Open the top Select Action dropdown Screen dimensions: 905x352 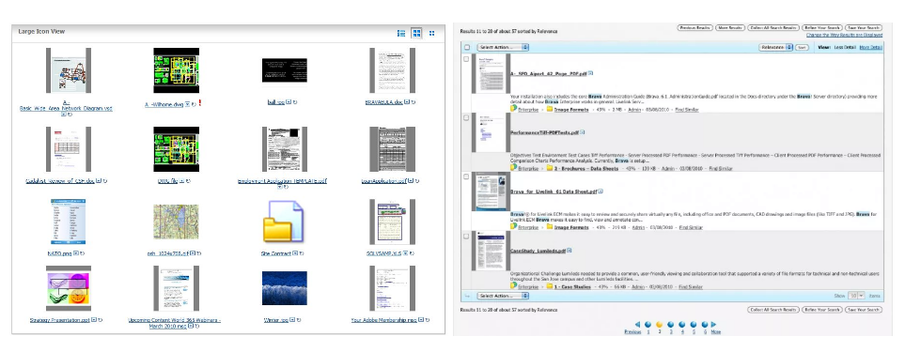(503, 47)
